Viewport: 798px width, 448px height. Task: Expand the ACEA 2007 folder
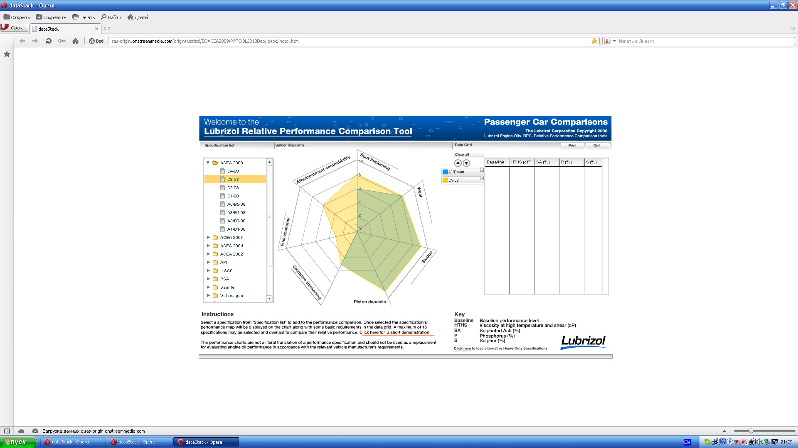coord(208,237)
